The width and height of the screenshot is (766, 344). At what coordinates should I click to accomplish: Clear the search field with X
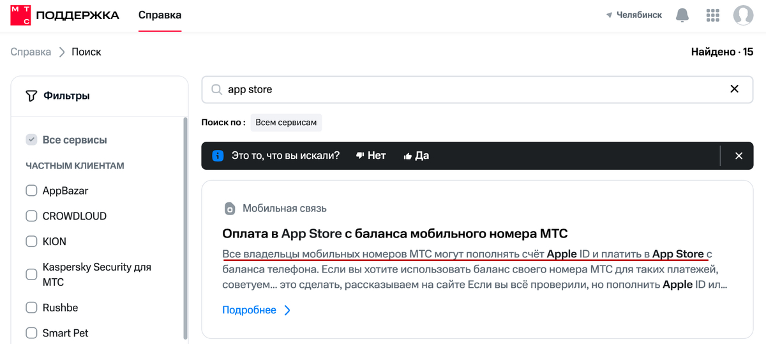pyautogui.click(x=734, y=89)
